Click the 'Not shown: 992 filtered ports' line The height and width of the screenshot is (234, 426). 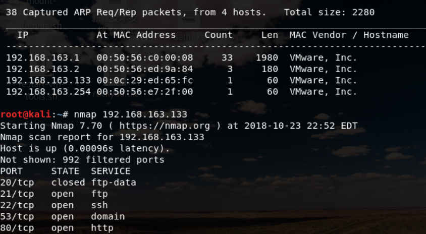[x=82, y=160]
